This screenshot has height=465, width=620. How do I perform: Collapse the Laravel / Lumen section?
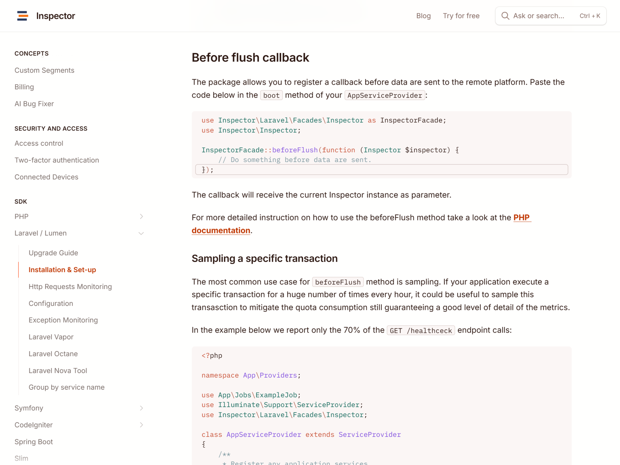[x=141, y=233]
